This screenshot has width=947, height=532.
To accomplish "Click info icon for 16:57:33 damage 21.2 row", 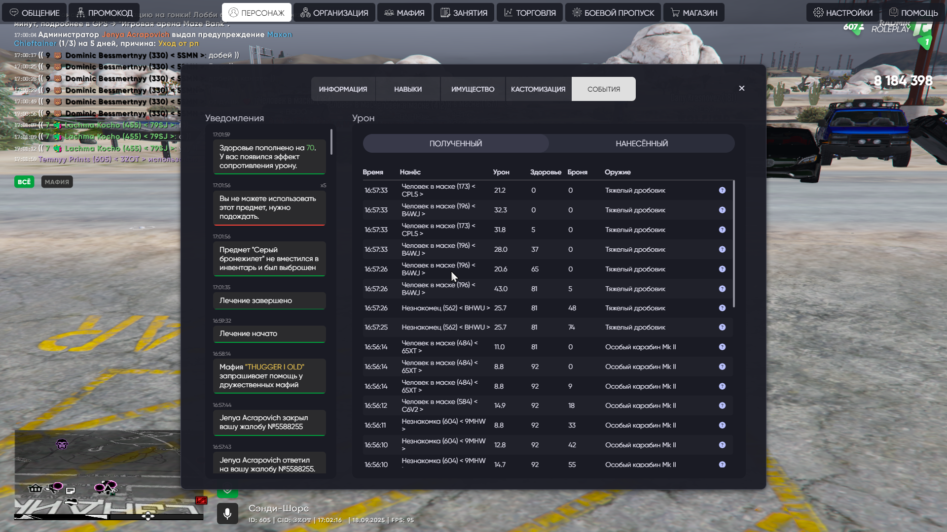I will click(722, 190).
